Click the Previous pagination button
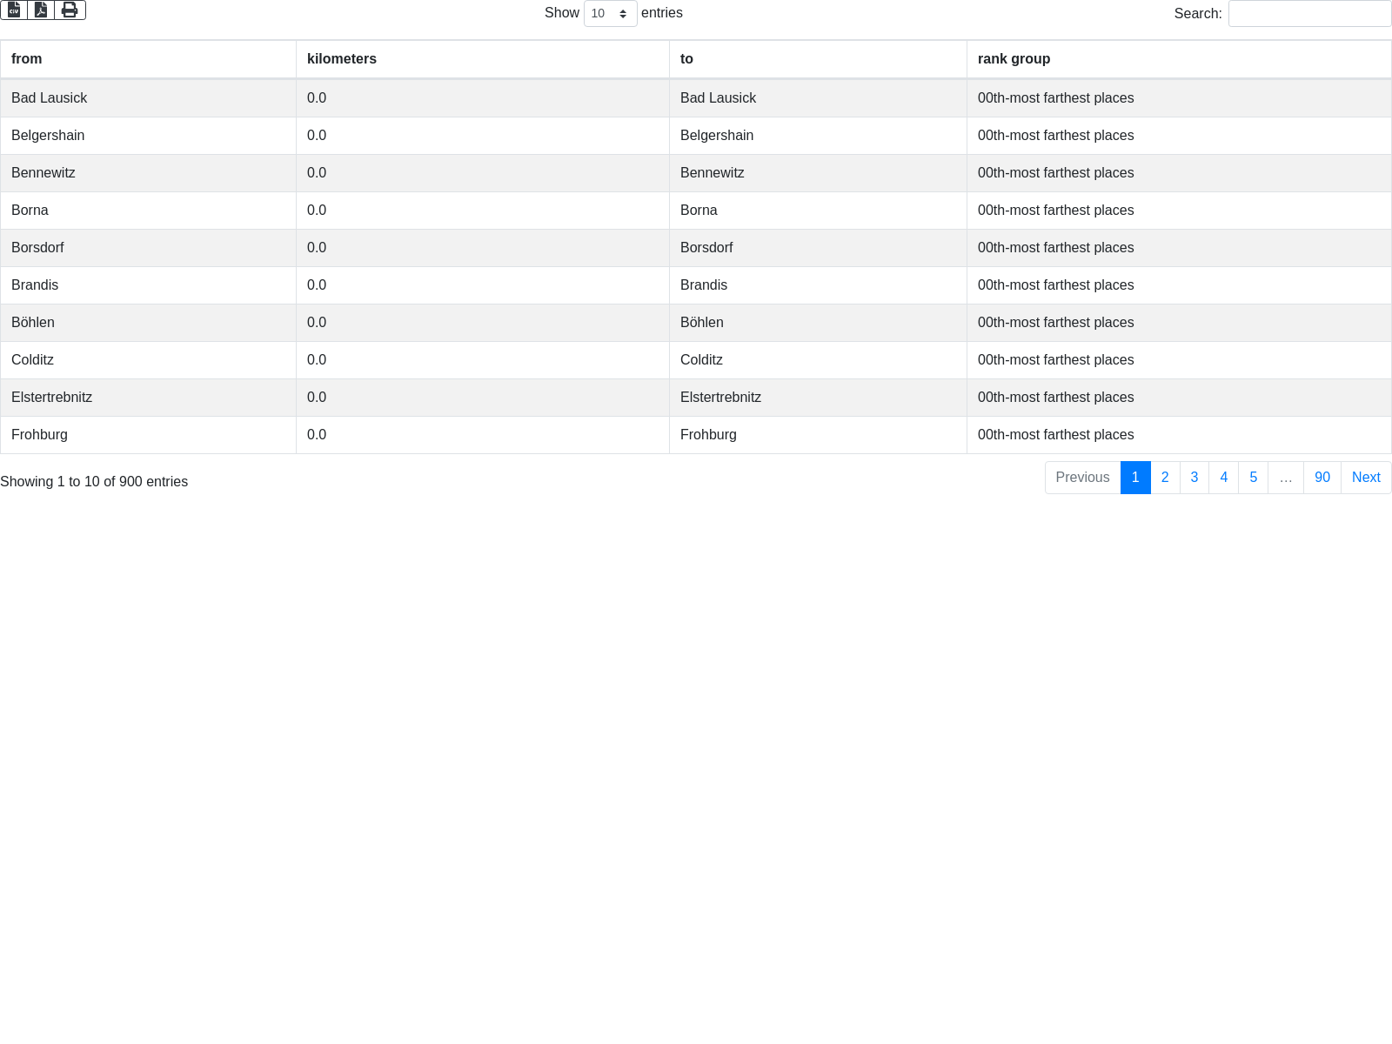This screenshot has width=1392, height=1044. (1082, 478)
